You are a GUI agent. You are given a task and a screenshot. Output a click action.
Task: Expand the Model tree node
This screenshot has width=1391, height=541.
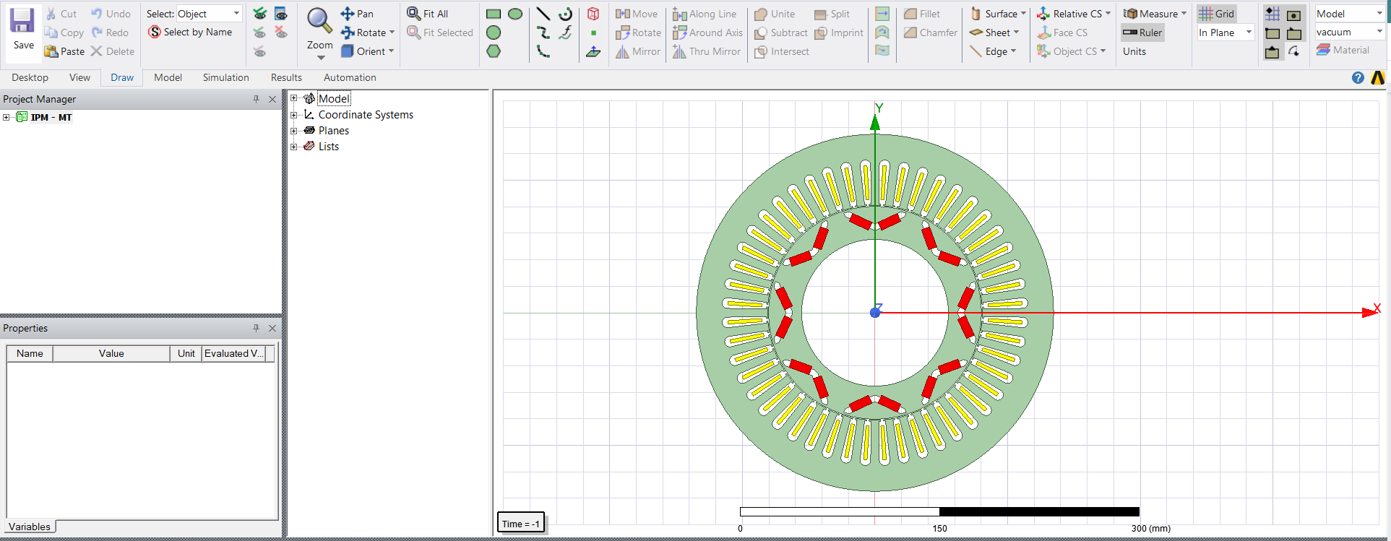(x=294, y=98)
